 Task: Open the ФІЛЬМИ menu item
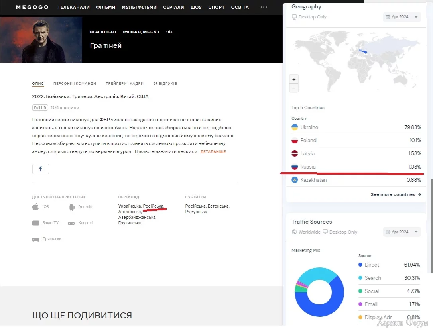click(x=106, y=7)
